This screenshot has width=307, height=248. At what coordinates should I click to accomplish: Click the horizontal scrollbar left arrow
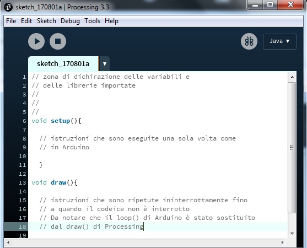pyautogui.click(x=8, y=242)
